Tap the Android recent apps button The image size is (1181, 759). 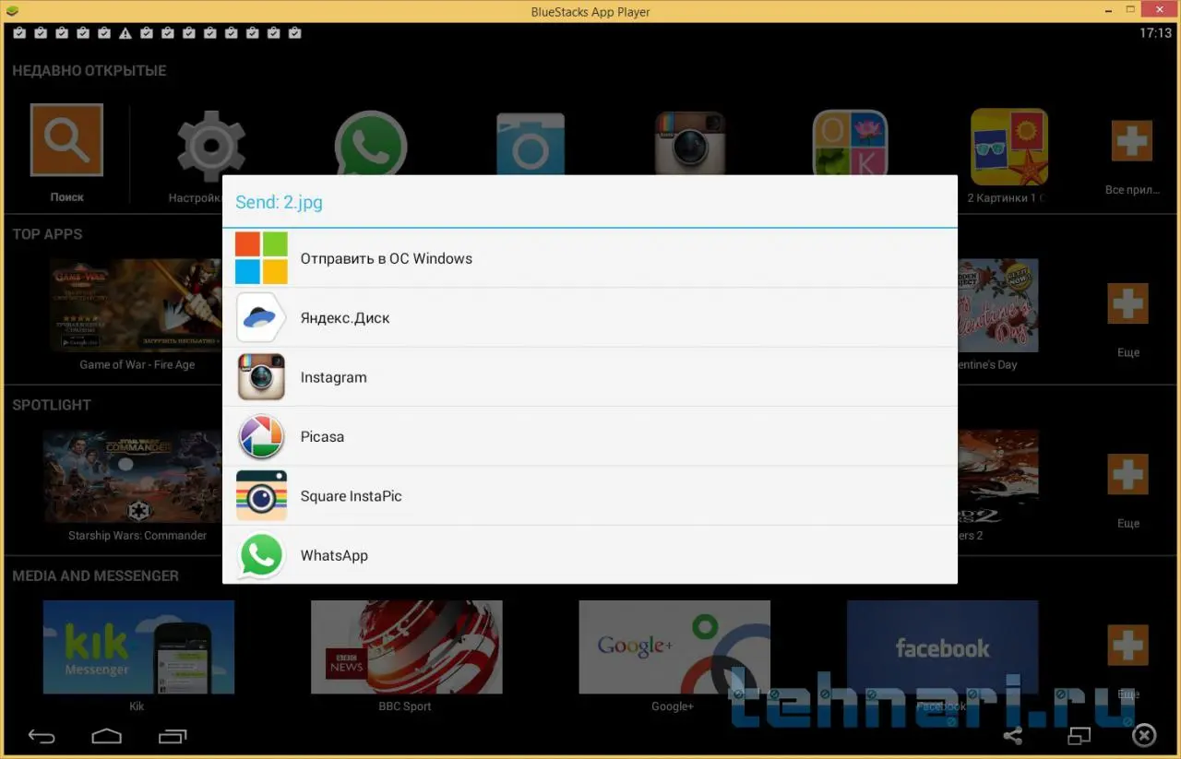tap(173, 736)
